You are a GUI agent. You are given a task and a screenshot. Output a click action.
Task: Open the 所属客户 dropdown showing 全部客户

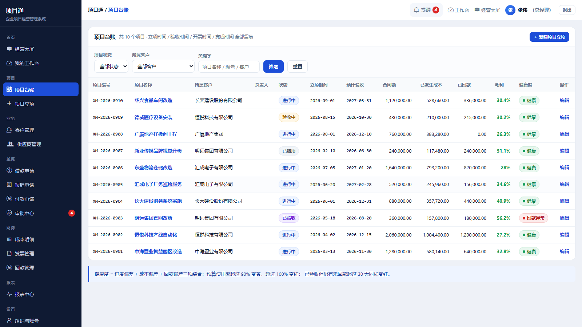(163, 66)
